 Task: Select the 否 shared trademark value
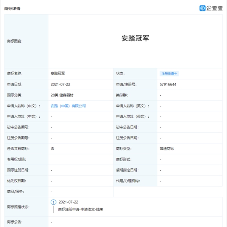(x=53, y=149)
